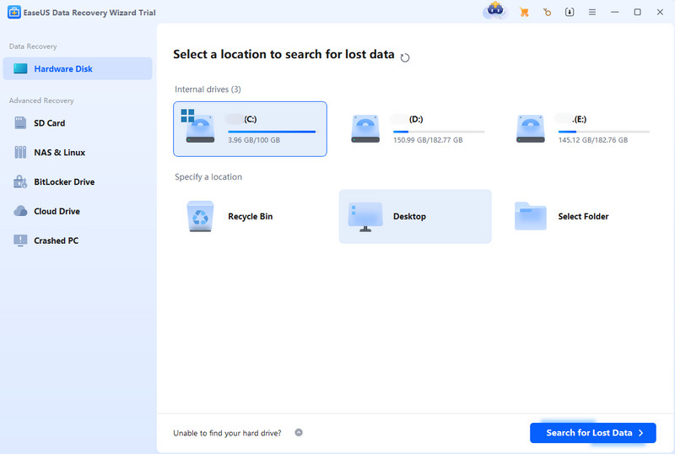Viewport: 675px width, 454px height.
Task: Click the robot mascot icon in title bar
Action: (x=494, y=12)
